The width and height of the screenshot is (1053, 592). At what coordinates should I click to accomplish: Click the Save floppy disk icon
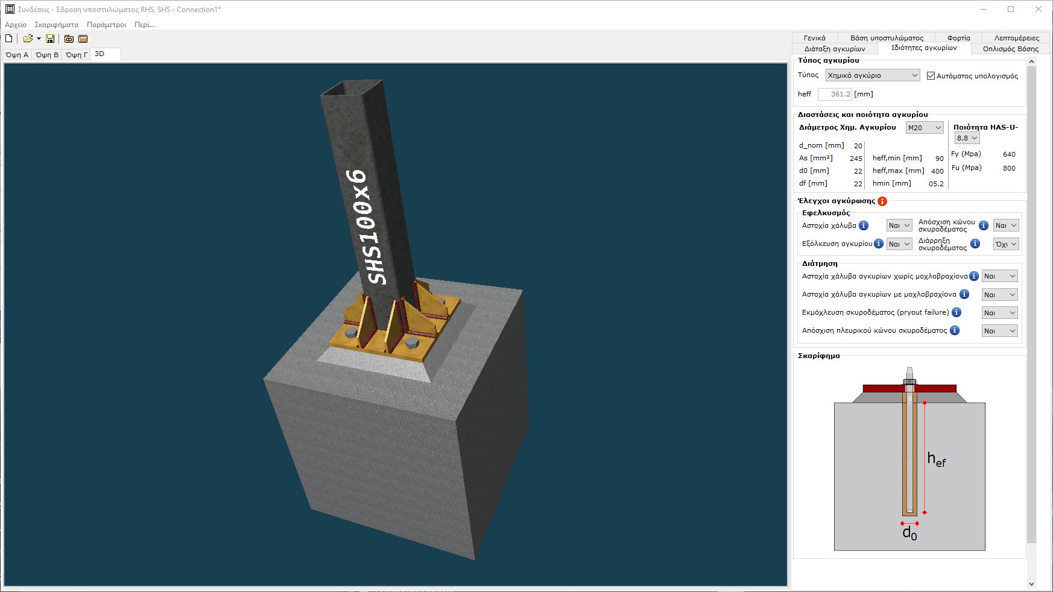click(50, 39)
